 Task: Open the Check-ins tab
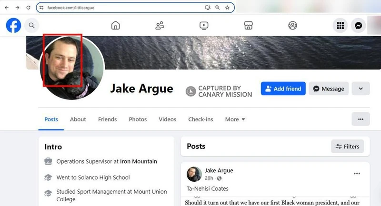point(201,119)
